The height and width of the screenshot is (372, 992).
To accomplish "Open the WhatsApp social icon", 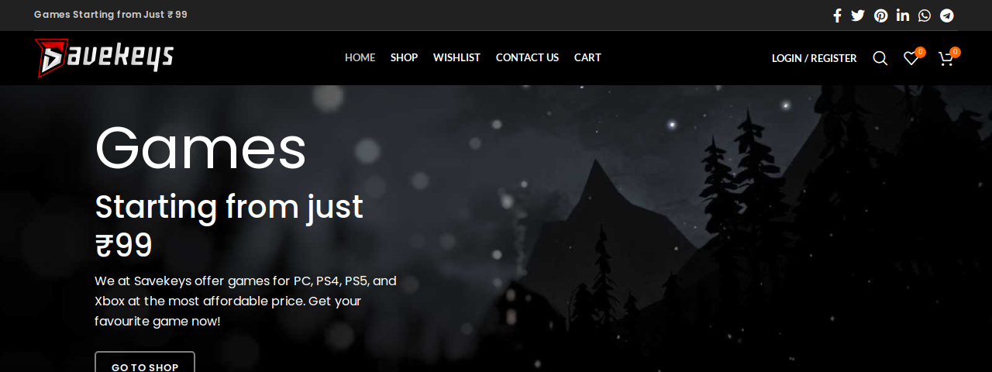I will click(x=925, y=15).
